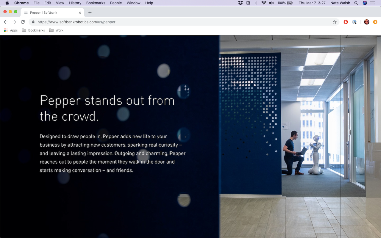Open the volume control icon

click(x=271, y=3)
